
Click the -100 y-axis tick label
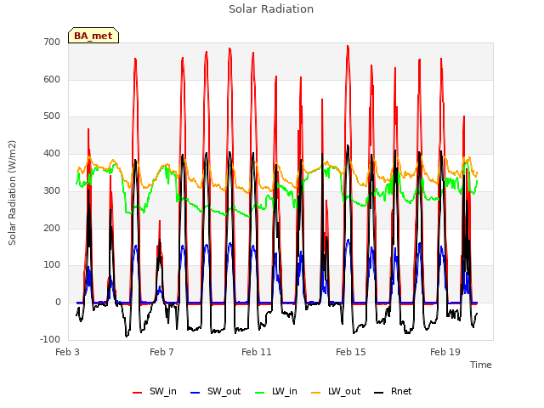50,339
